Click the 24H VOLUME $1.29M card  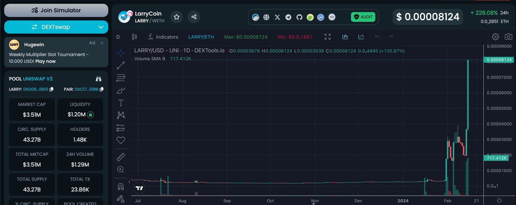(x=80, y=159)
